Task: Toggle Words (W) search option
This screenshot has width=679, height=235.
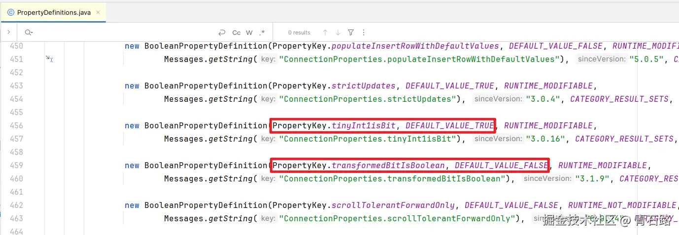Action: (249, 32)
